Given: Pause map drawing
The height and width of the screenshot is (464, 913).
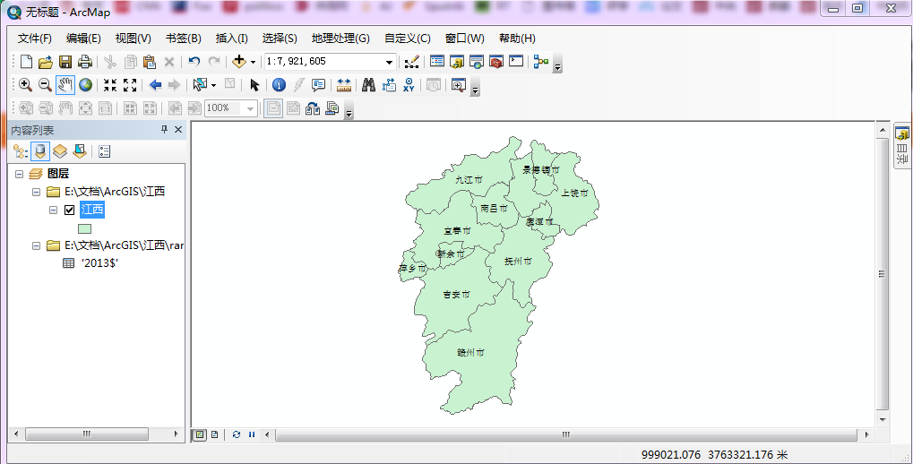Looking at the screenshot, I should coord(252,434).
